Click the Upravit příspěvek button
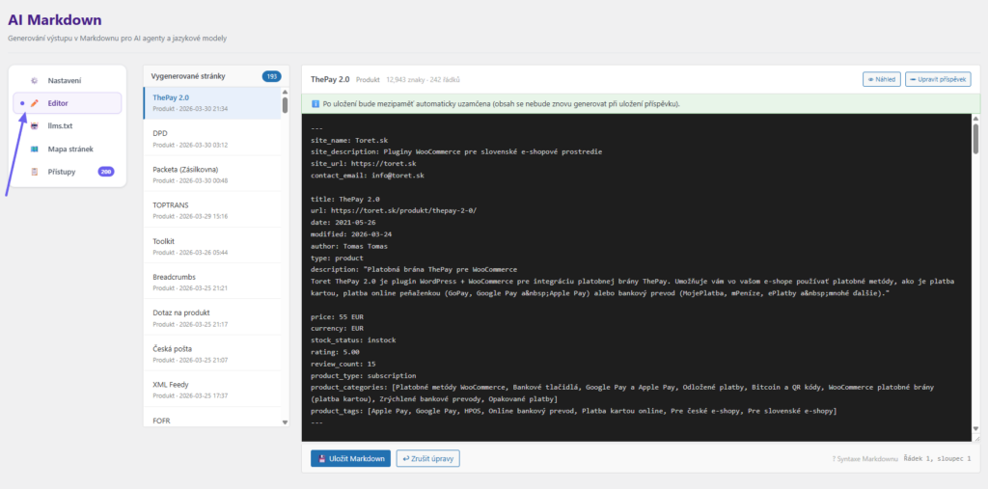The image size is (988, 489). [938, 80]
